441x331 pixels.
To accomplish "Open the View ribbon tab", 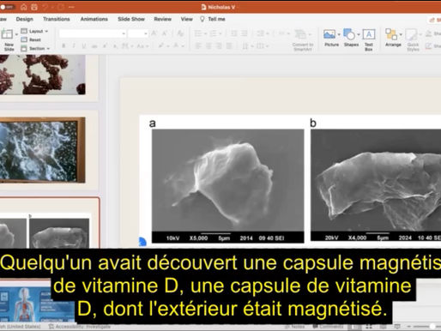I will (x=186, y=19).
